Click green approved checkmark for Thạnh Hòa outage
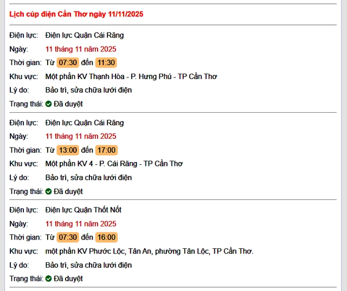Viewport: 347px width, 291px height. 48,104
